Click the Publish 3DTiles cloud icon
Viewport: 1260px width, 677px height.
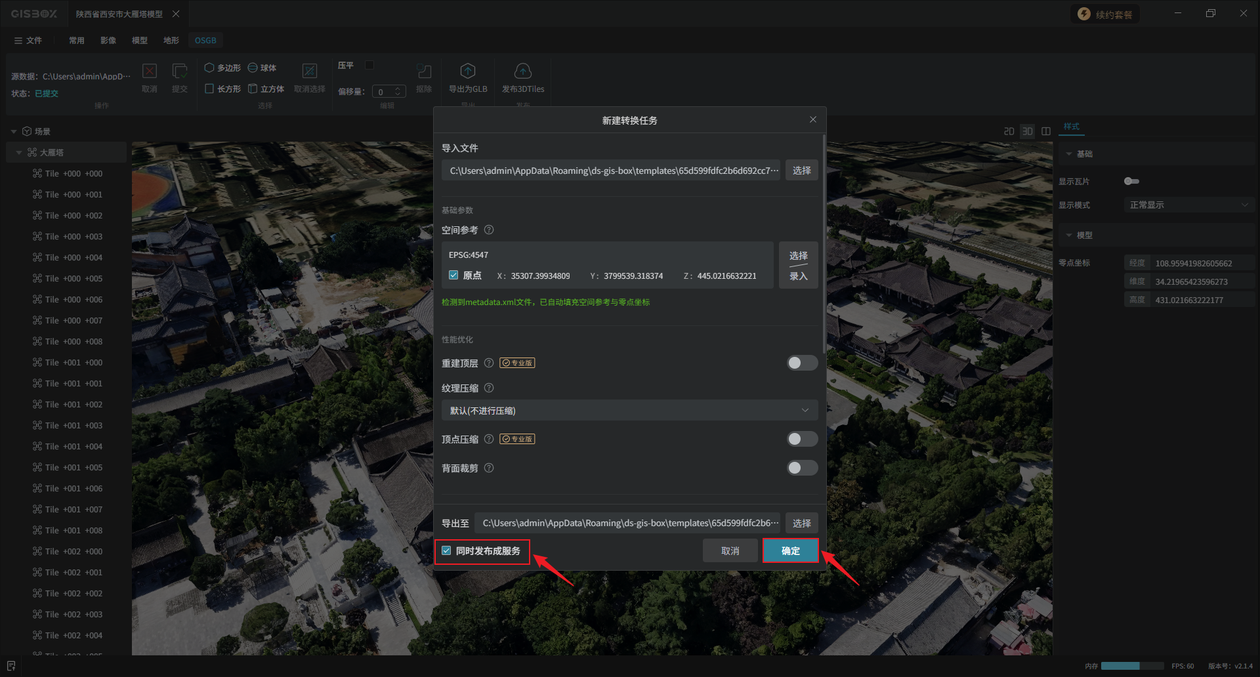tap(522, 71)
